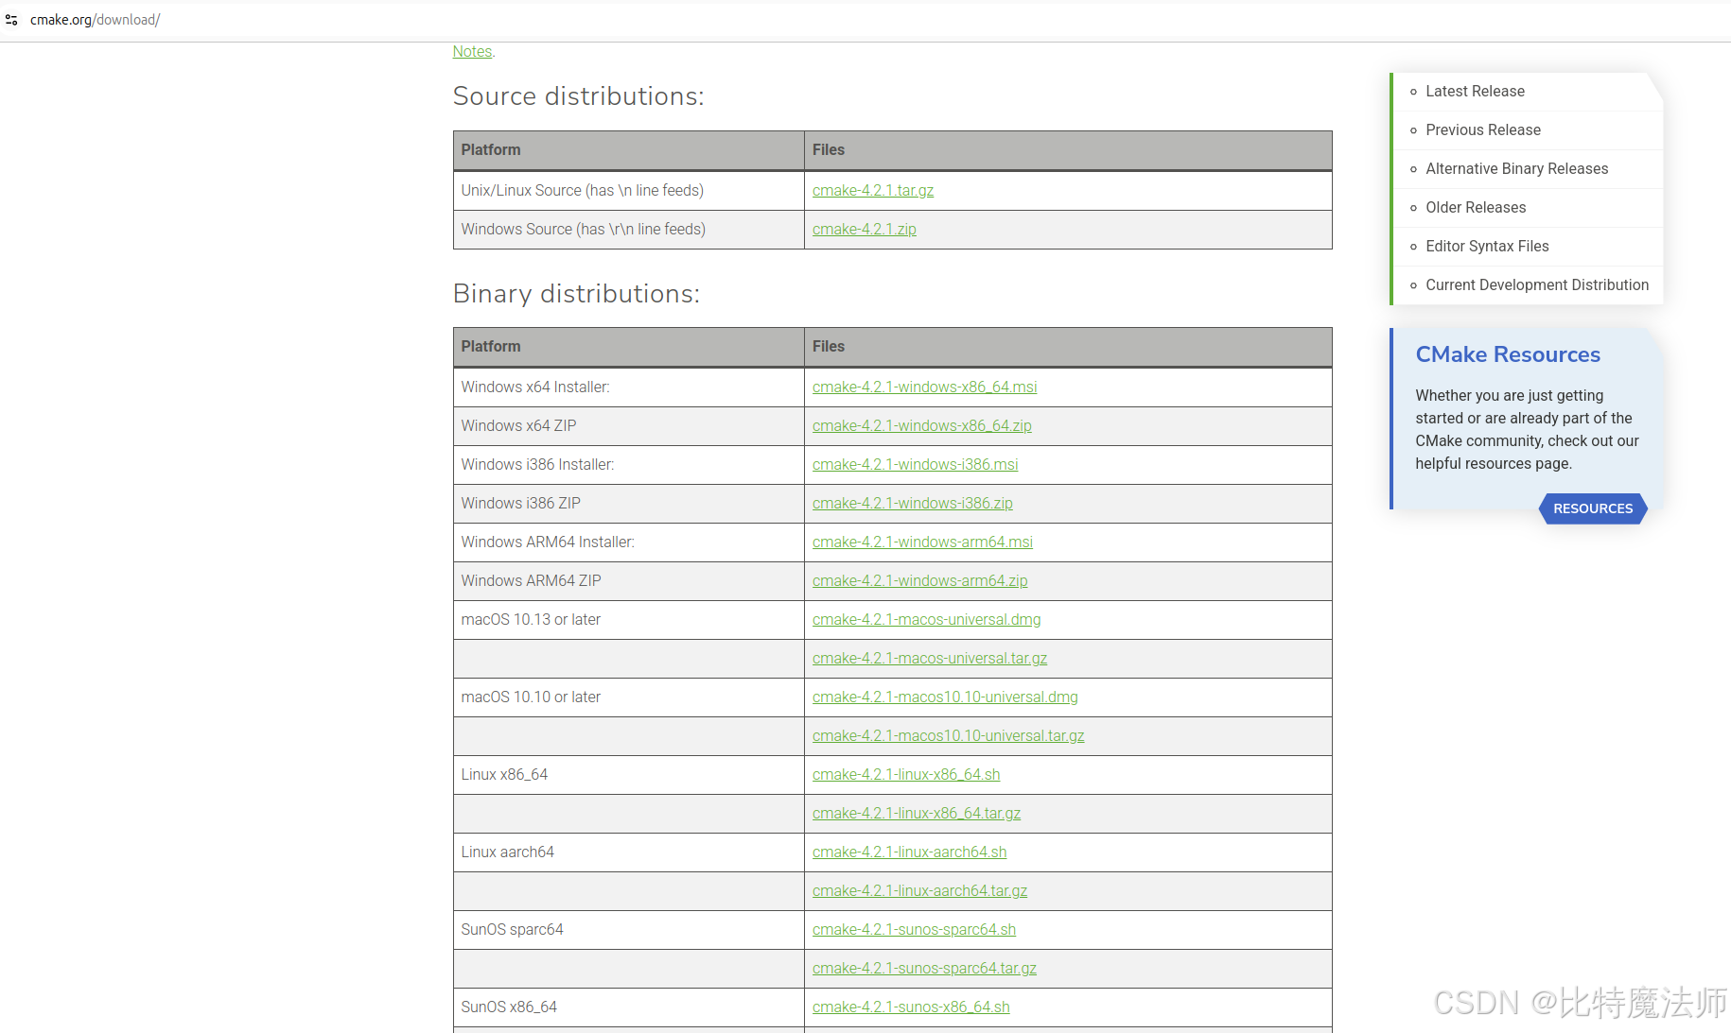Download cmake-4.2.1-macos10.10-universal.dmg
Image resolution: width=1731 pixels, height=1033 pixels.
point(945,697)
